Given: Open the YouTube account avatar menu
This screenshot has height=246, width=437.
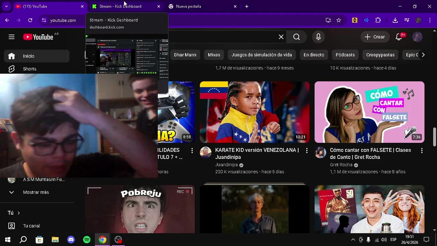Looking at the screenshot, I should click(417, 37).
